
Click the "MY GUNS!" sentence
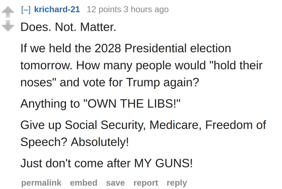click(106, 163)
